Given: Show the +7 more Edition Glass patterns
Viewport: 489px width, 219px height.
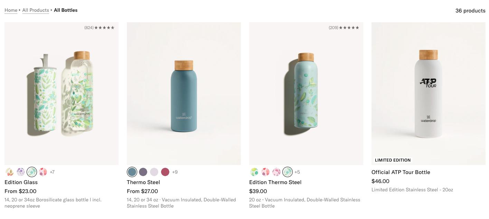Looking at the screenshot, I should coord(52,172).
